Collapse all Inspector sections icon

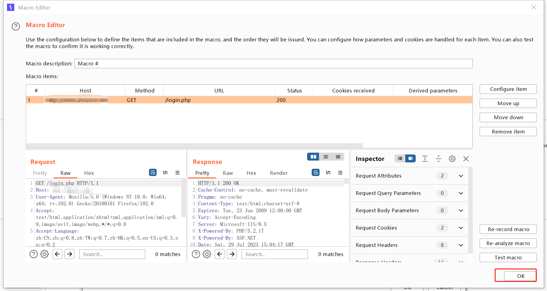point(438,158)
